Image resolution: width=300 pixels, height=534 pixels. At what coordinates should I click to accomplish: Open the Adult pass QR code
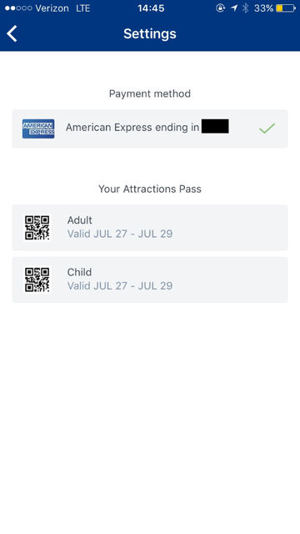(x=37, y=228)
